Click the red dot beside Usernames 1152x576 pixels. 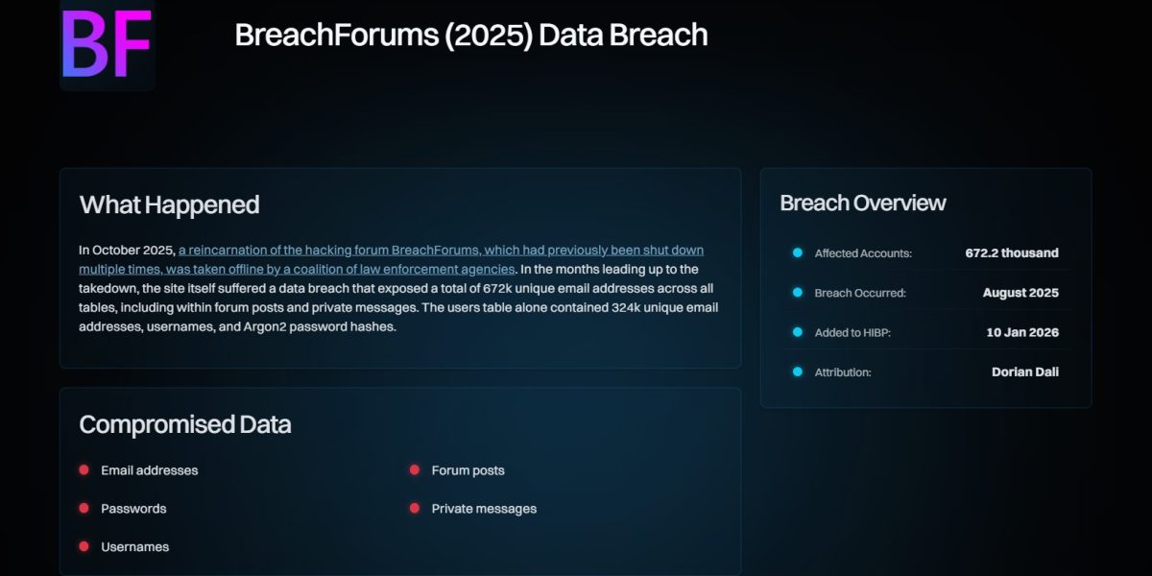pos(84,547)
